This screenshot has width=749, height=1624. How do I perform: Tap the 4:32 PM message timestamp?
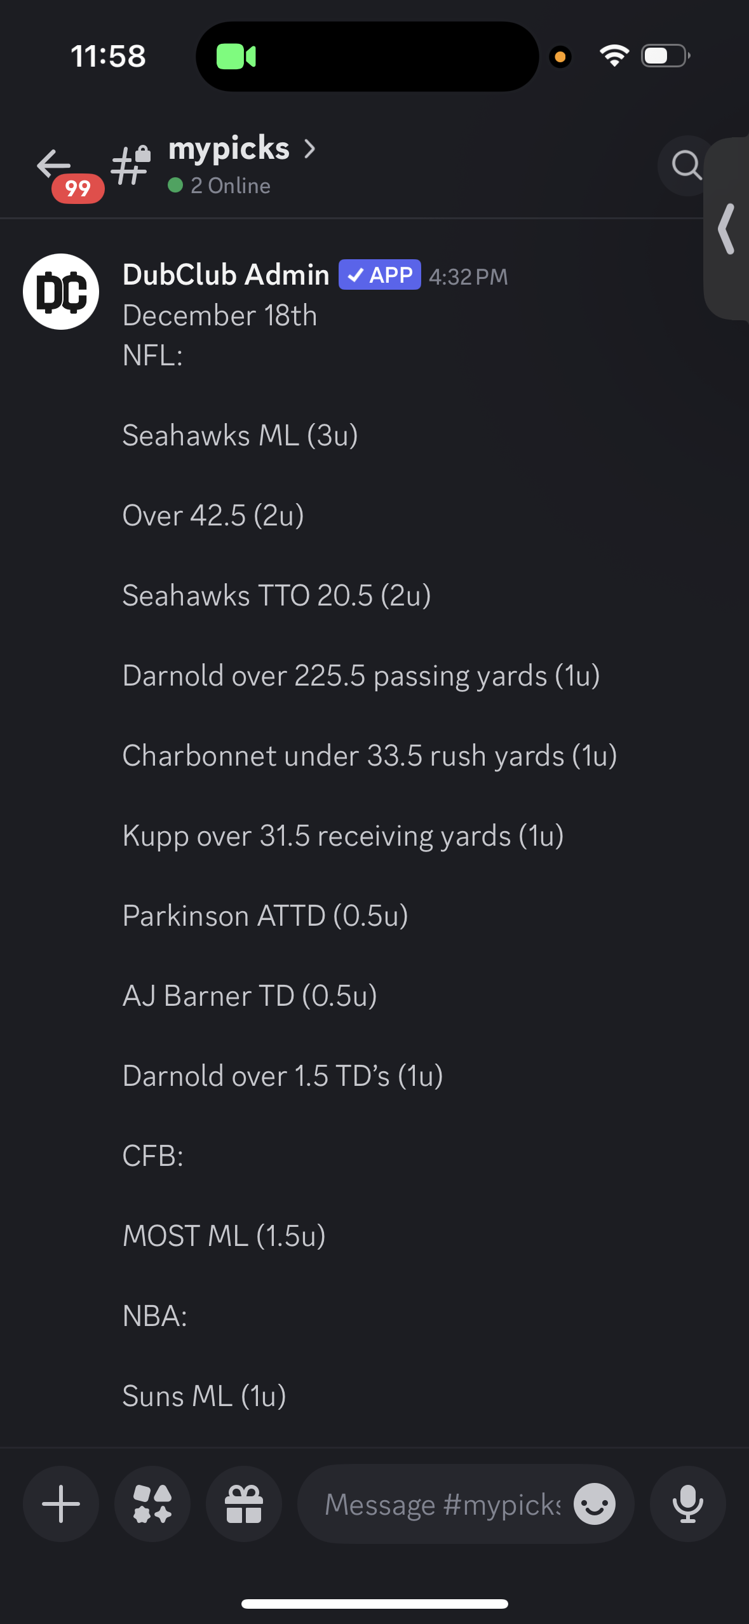[x=468, y=276]
